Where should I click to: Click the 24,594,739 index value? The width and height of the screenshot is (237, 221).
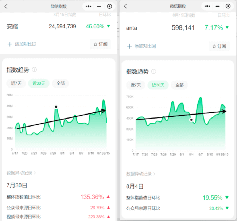point(62,27)
